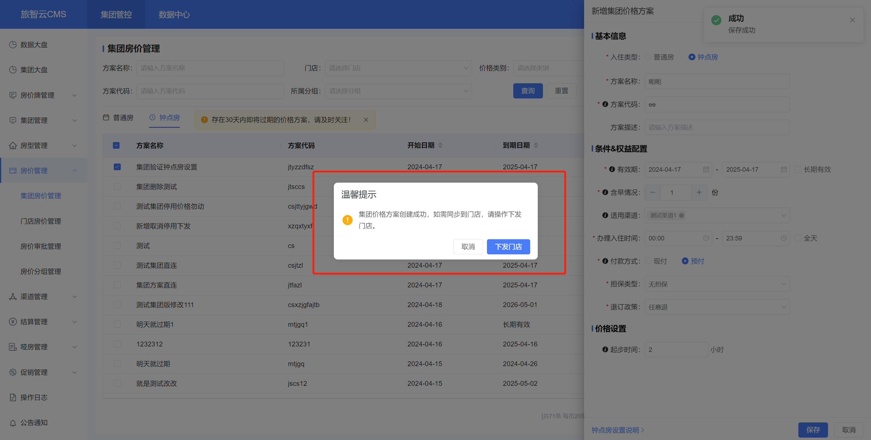This screenshot has width=871, height=440.
Task: Click the info icon beside 方案代码
Action: pos(605,104)
